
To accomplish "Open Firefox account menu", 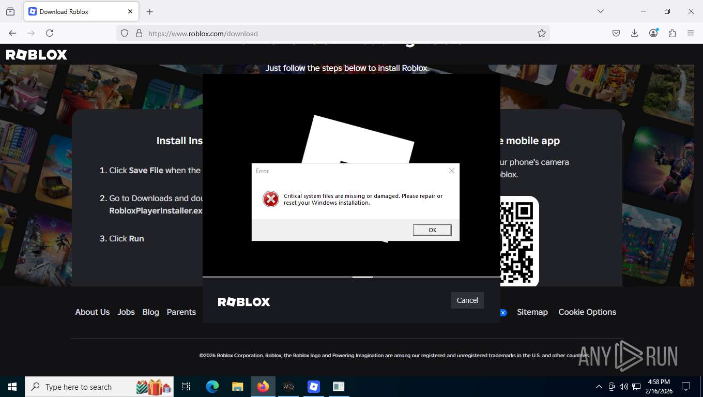I will (654, 33).
